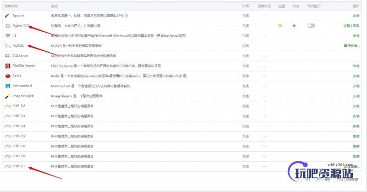Click the ImageMagick wand icon
Viewport: 367px width, 192px height.
8,96
